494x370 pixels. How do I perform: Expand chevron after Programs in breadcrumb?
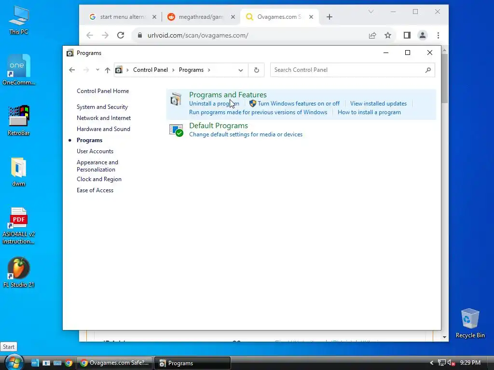pos(209,70)
